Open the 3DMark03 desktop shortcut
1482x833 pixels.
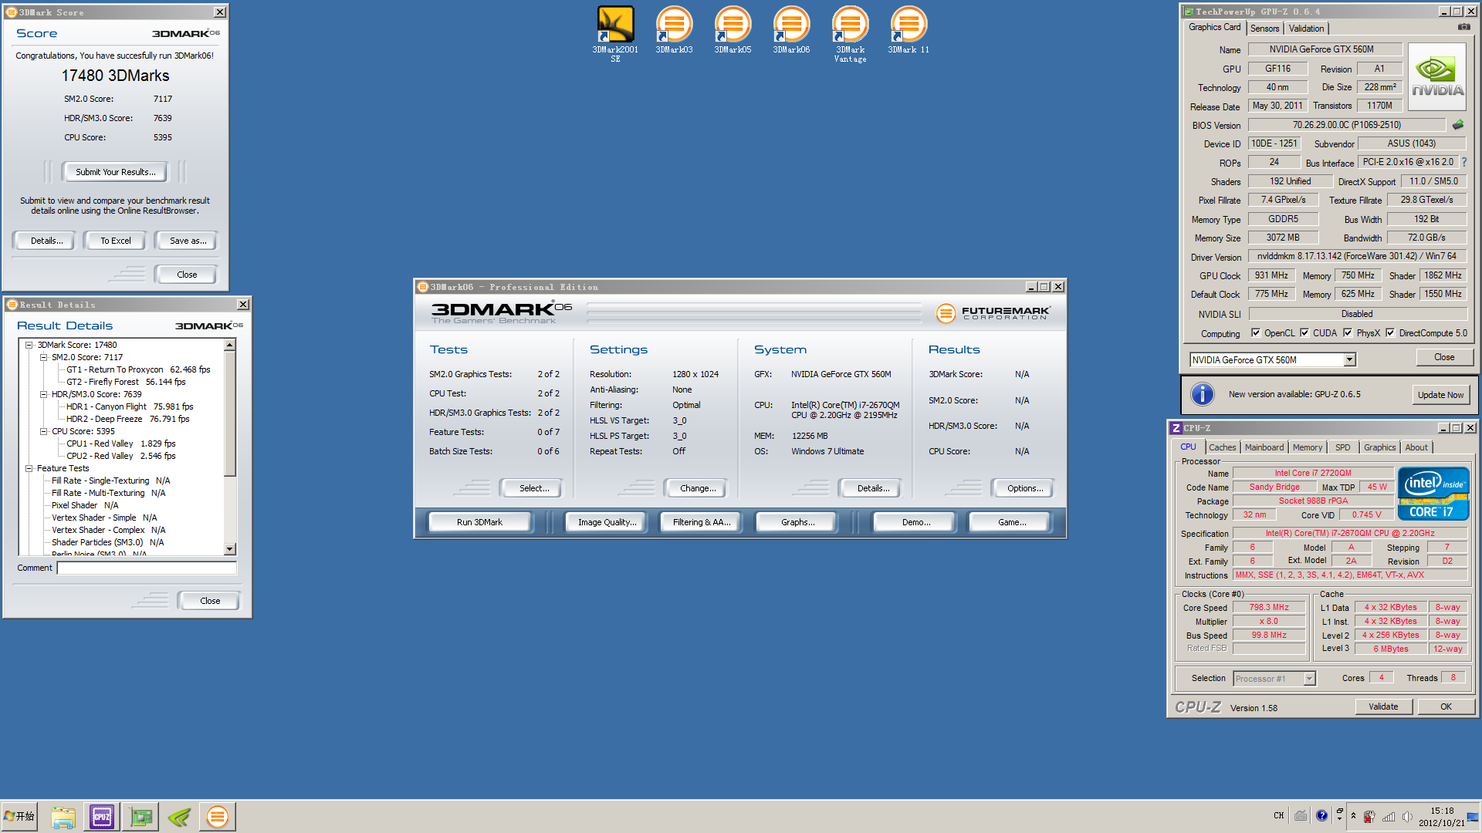pos(674,30)
